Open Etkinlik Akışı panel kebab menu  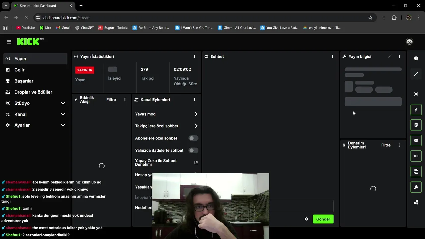click(x=125, y=100)
